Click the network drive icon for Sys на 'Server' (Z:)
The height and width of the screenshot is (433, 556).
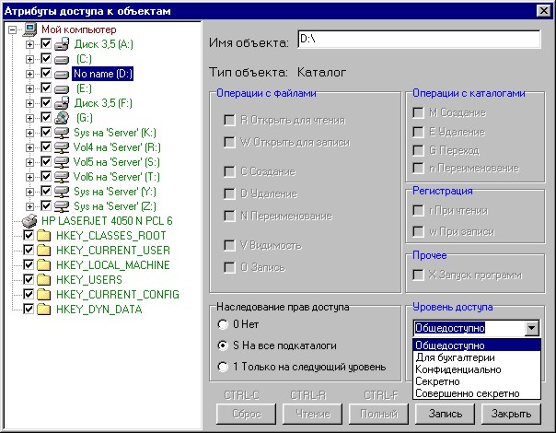coord(62,206)
